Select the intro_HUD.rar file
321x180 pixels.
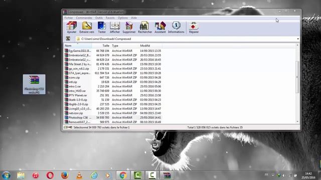(113, 91)
